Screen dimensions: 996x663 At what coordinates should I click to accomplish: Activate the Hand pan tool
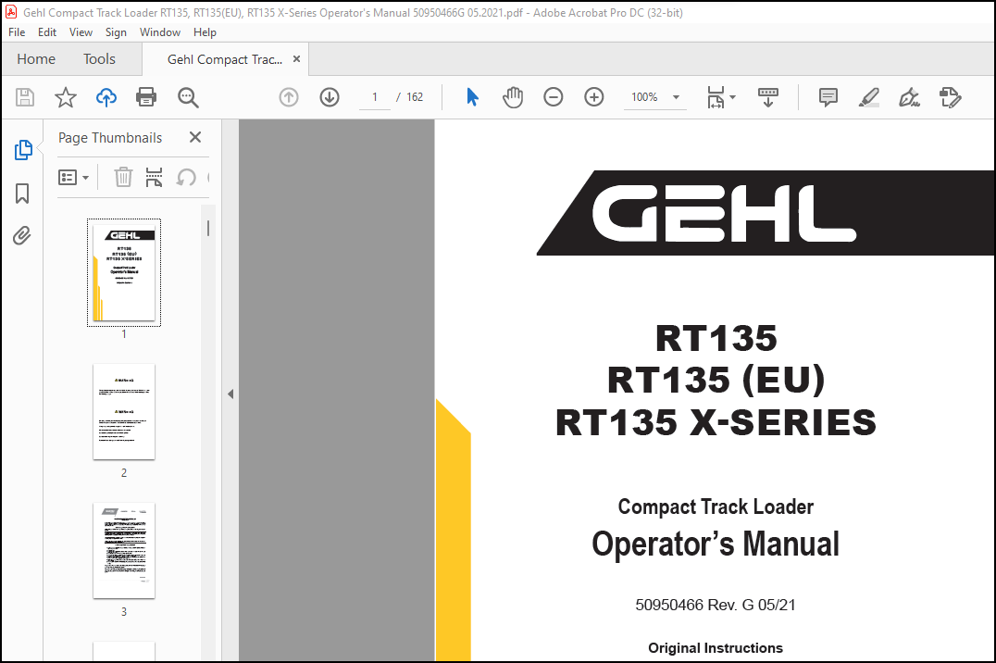pyautogui.click(x=513, y=97)
